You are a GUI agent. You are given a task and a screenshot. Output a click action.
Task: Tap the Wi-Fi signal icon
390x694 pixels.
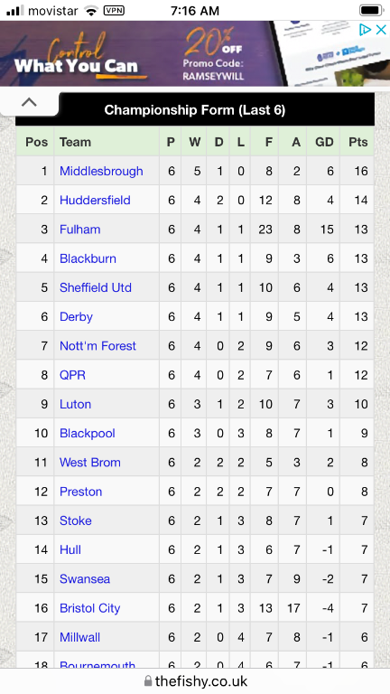point(91,11)
